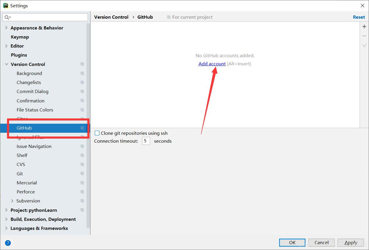Screen dimensions: 369x250
Task: Open help via the question mark icon
Action: coord(8,243)
